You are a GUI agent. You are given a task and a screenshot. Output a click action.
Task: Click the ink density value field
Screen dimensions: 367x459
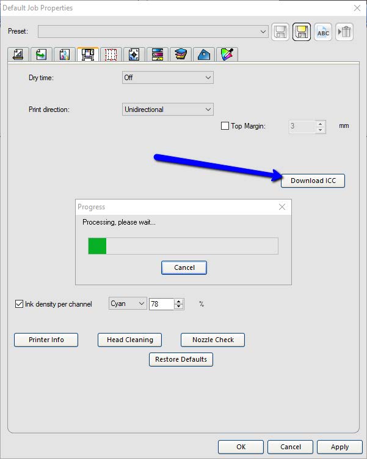(161, 304)
